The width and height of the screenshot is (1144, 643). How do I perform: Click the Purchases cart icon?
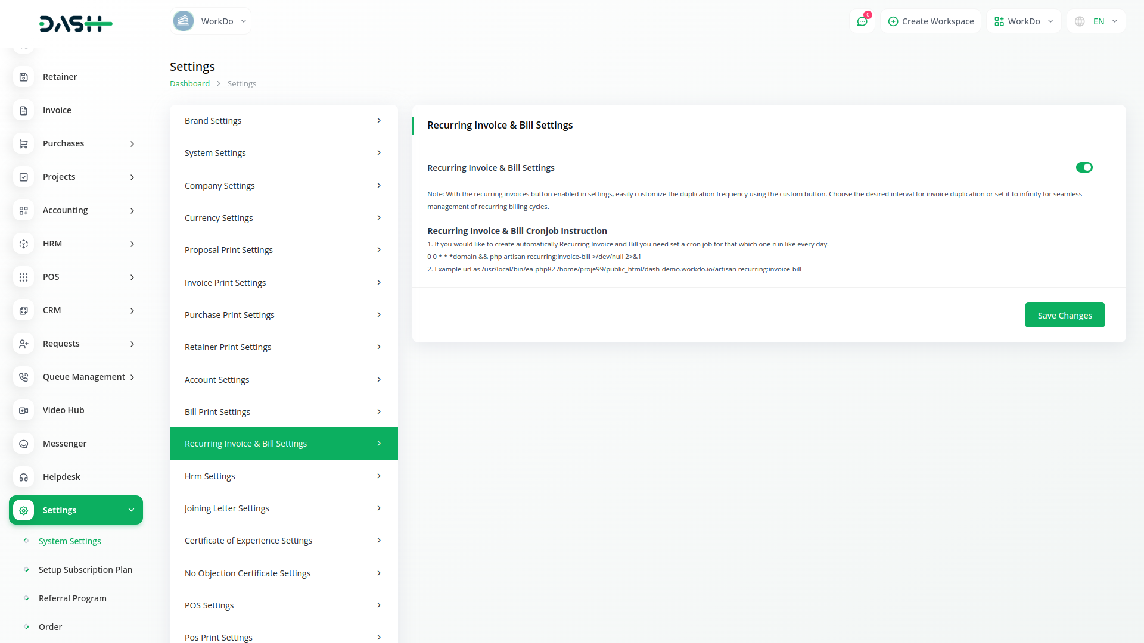tap(23, 143)
